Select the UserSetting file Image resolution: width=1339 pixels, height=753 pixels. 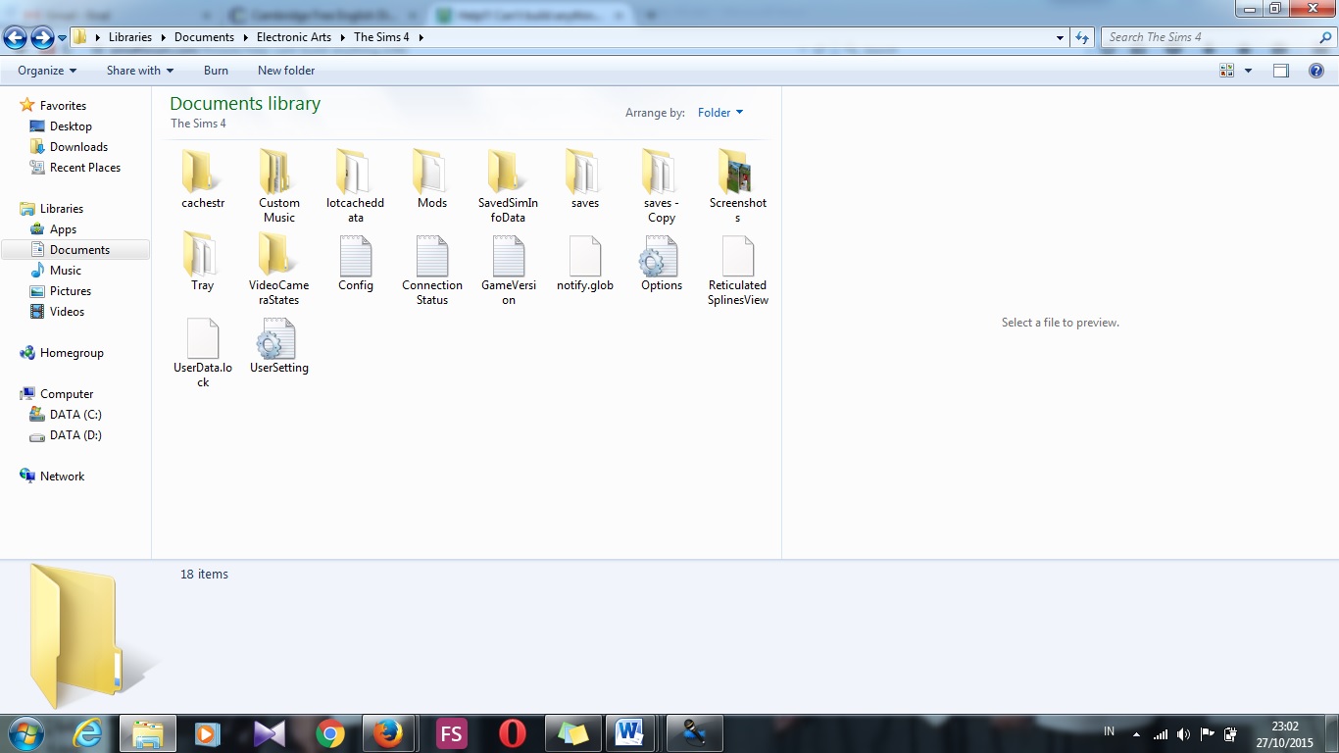(x=279, y=344)
